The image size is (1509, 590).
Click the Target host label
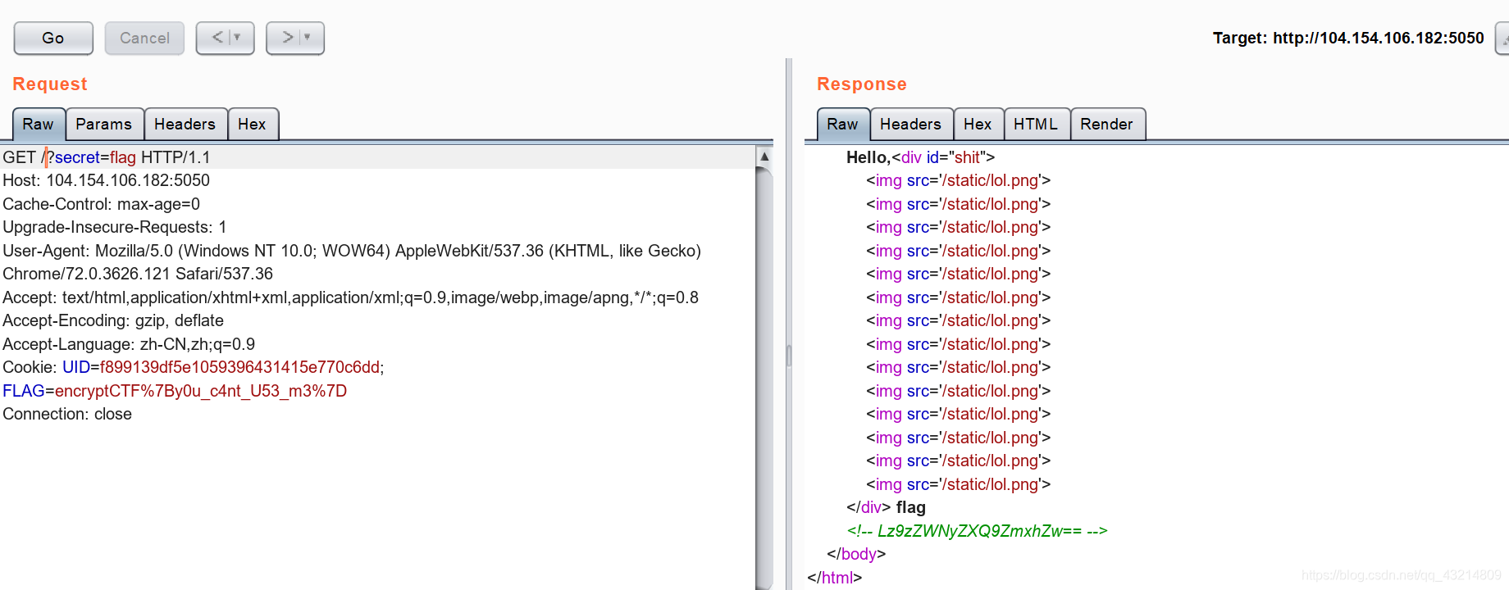1348,39
